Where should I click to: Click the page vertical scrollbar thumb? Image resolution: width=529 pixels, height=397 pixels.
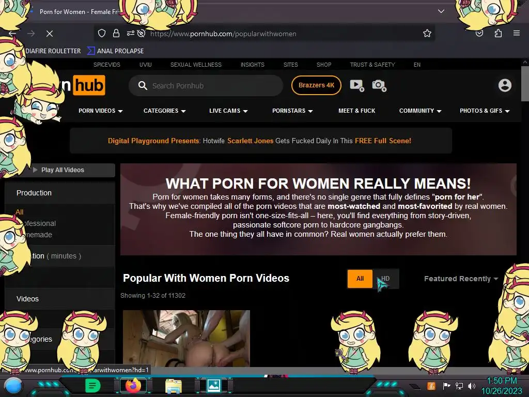pos(525,83)
